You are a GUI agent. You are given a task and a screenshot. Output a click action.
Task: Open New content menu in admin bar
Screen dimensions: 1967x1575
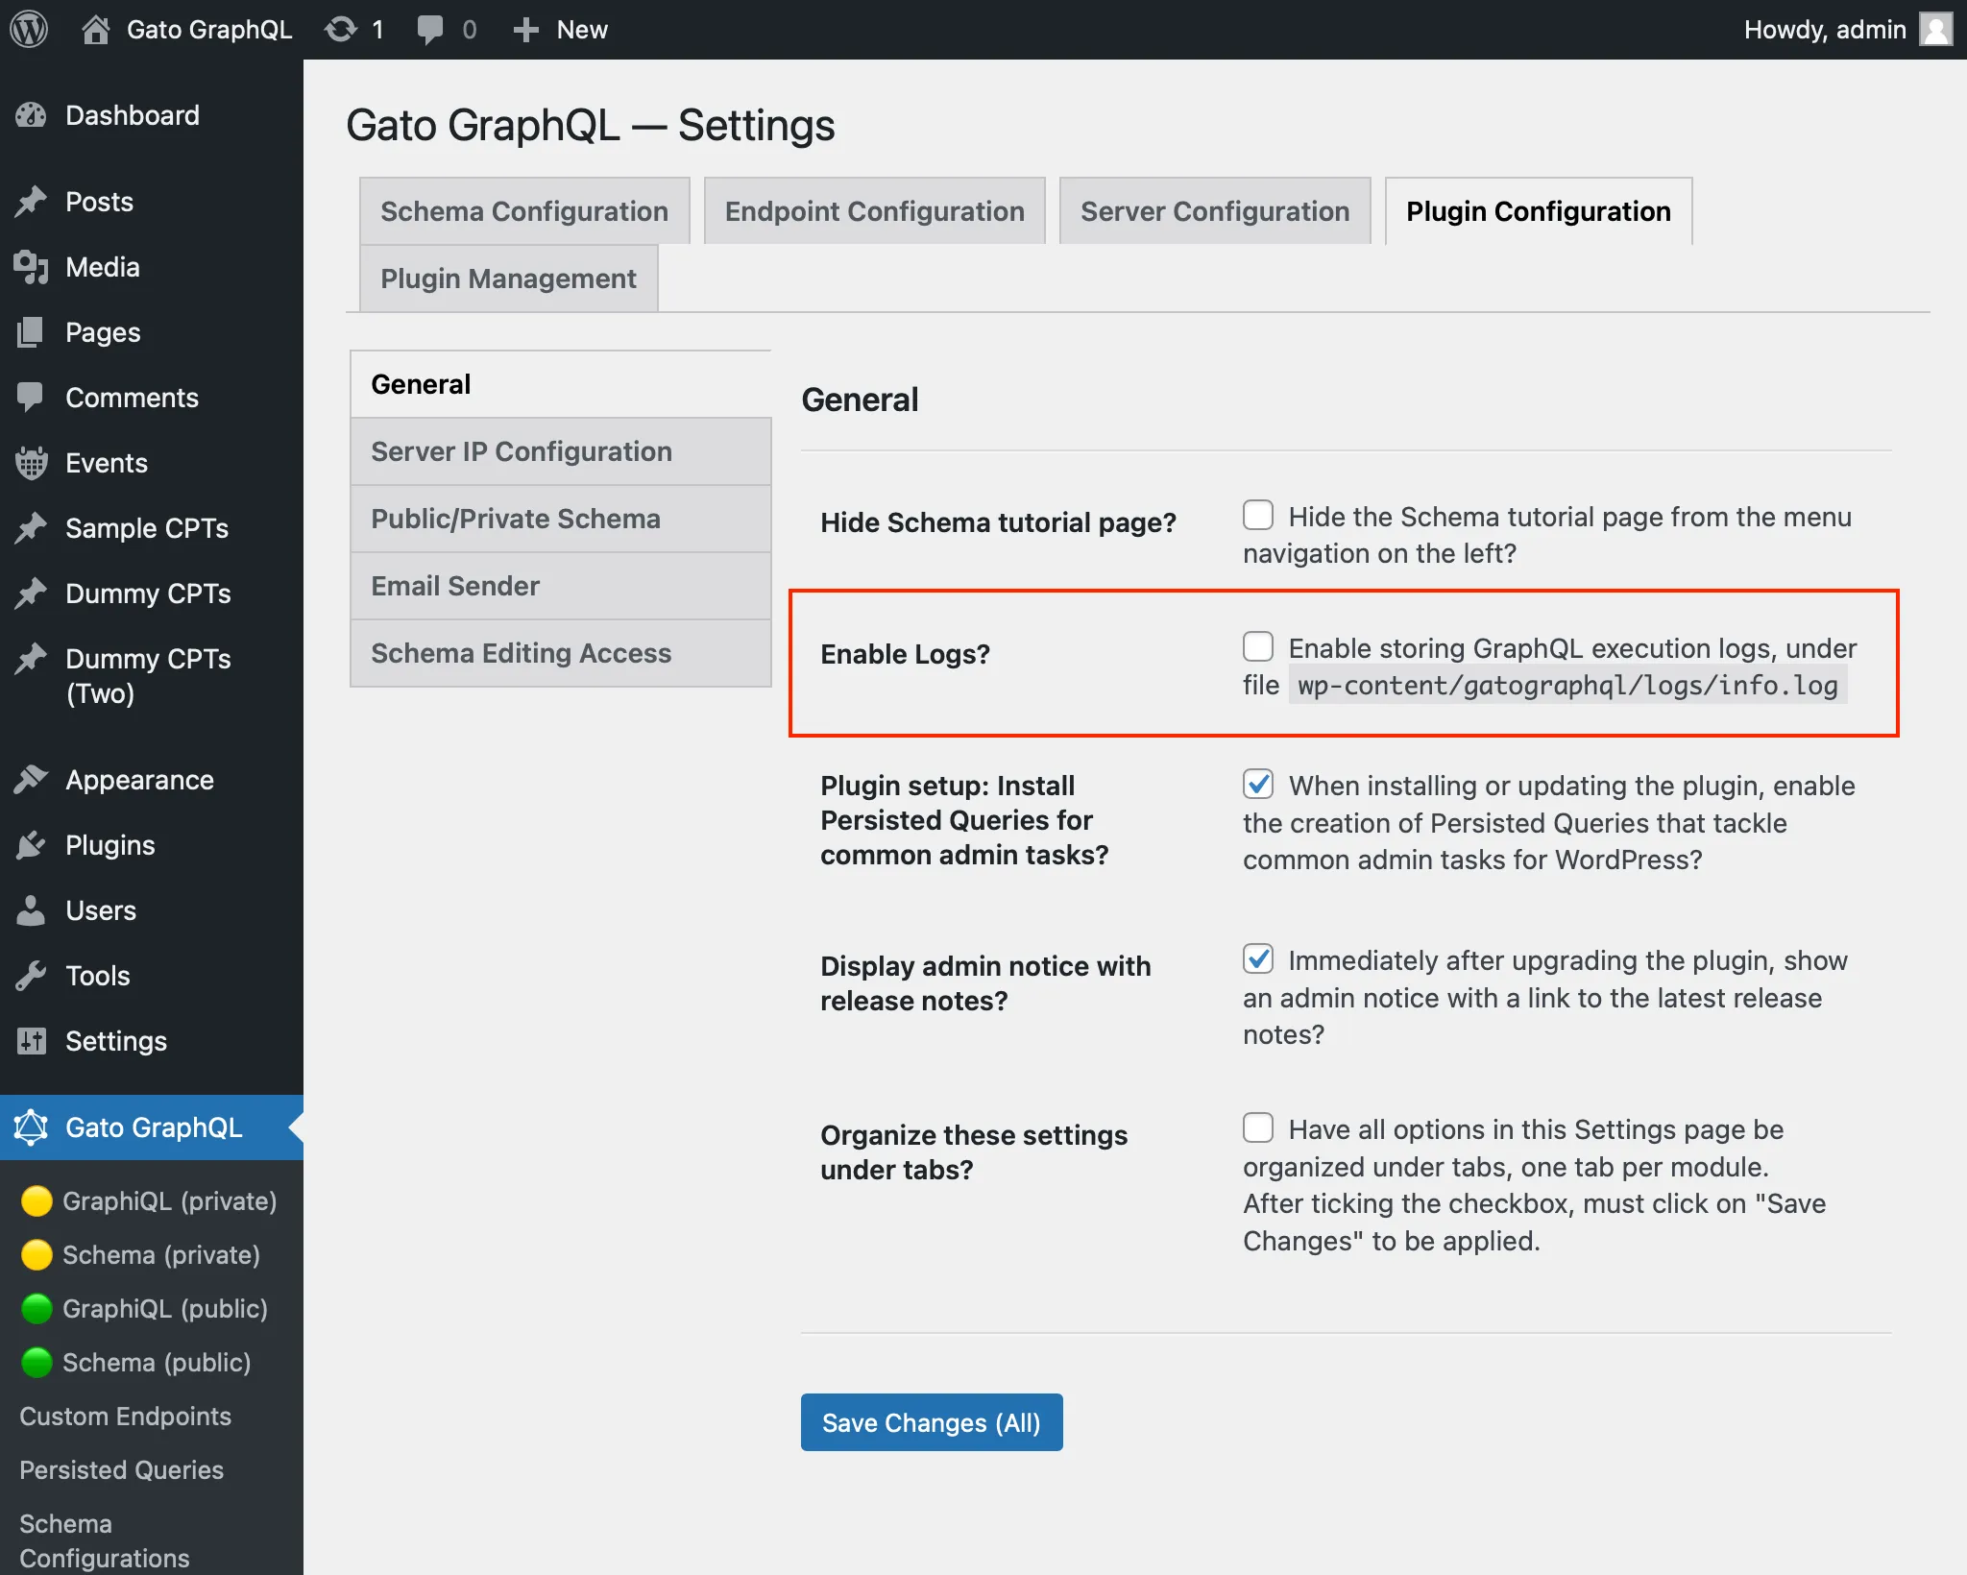(x=560, y=30)
